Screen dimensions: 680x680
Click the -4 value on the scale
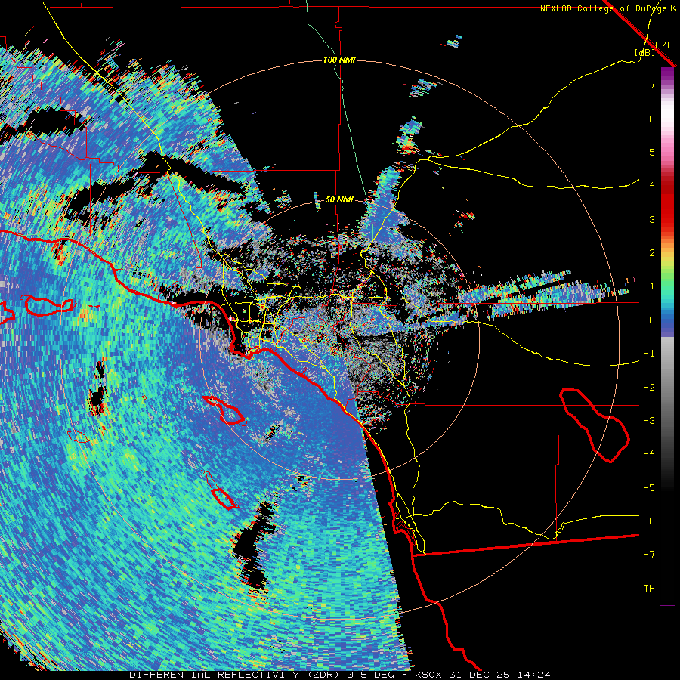[649, 454]
